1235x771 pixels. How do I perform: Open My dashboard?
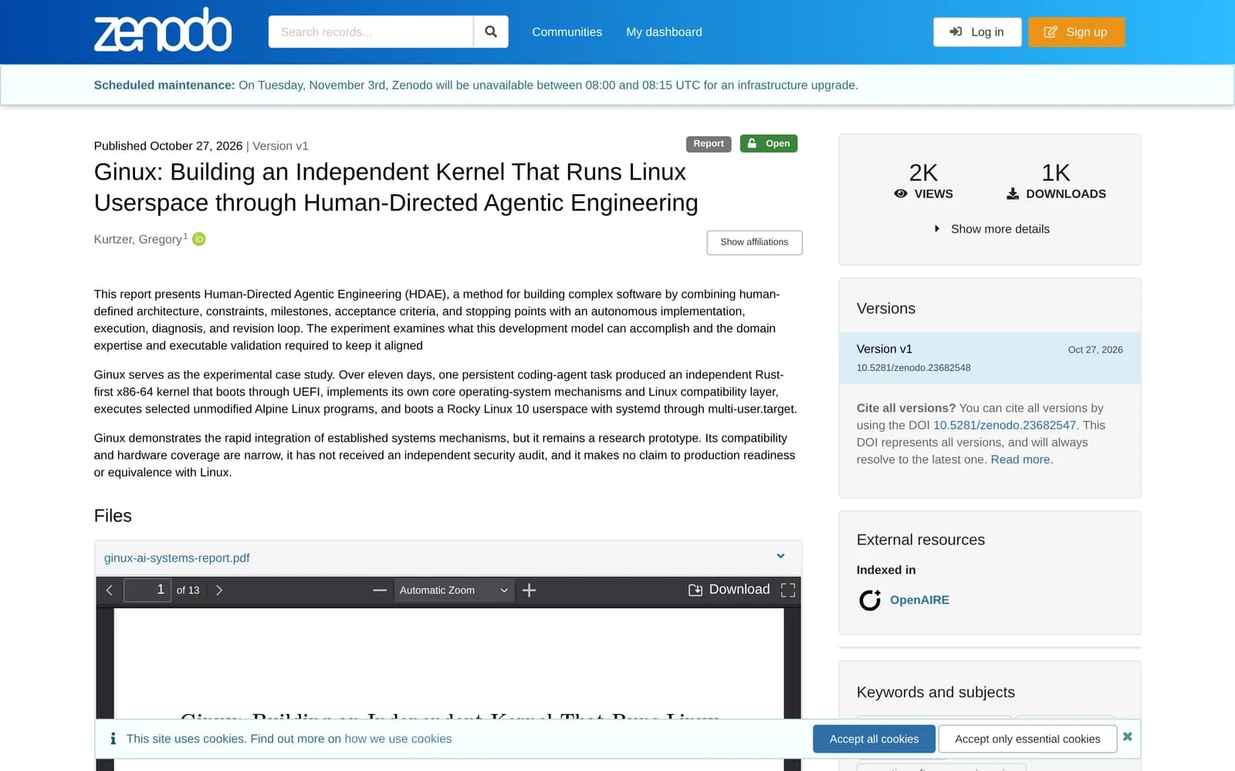(x=664, y=32)
